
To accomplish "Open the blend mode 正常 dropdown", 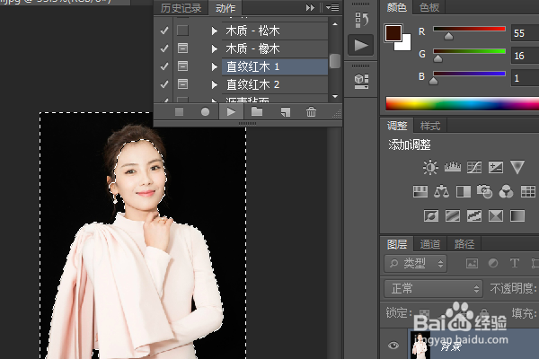I will pyautogui.click(x=433, y=288).
